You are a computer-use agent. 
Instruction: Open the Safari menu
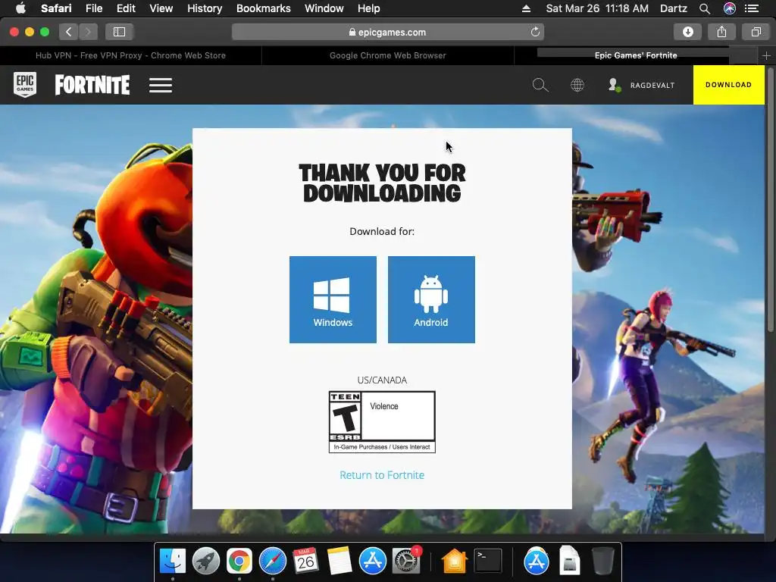click(x=56, y=8)
